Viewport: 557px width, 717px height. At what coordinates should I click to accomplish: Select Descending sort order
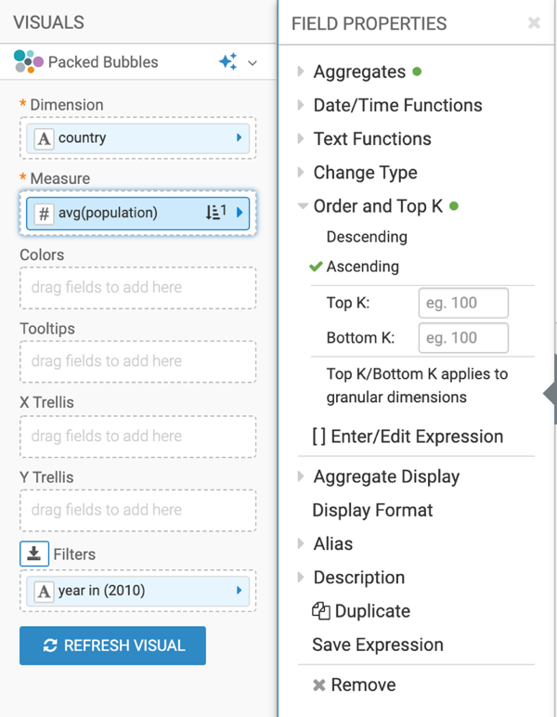[367, 237]
